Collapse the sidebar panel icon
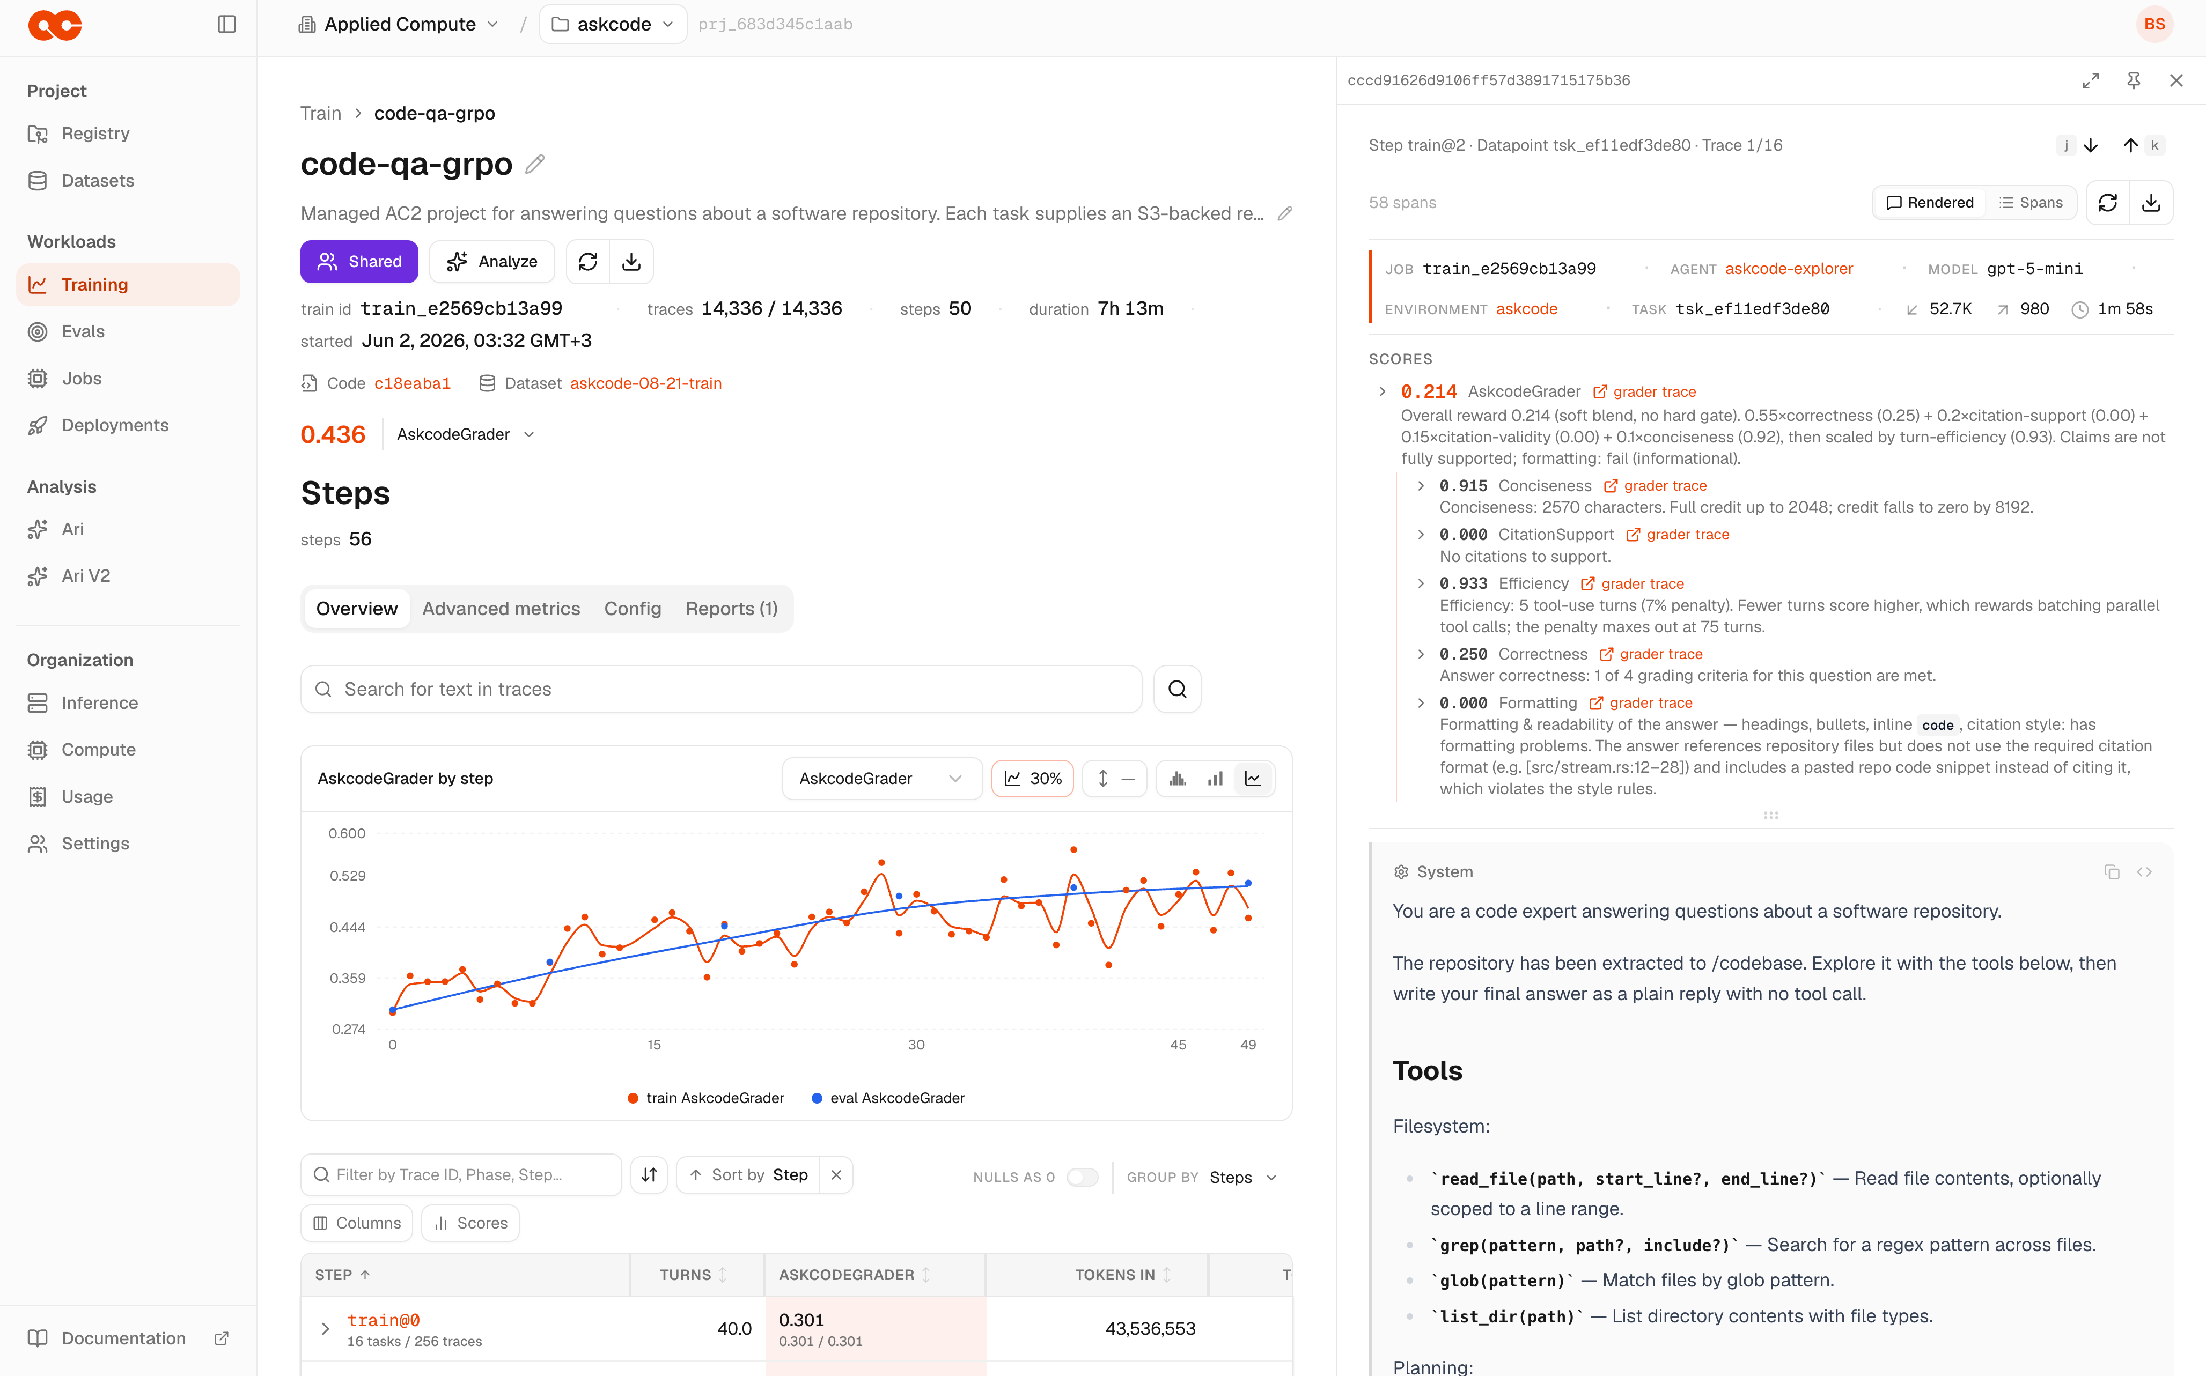Viewport: 2206px width, 1376px height. [x=227, y=25]
